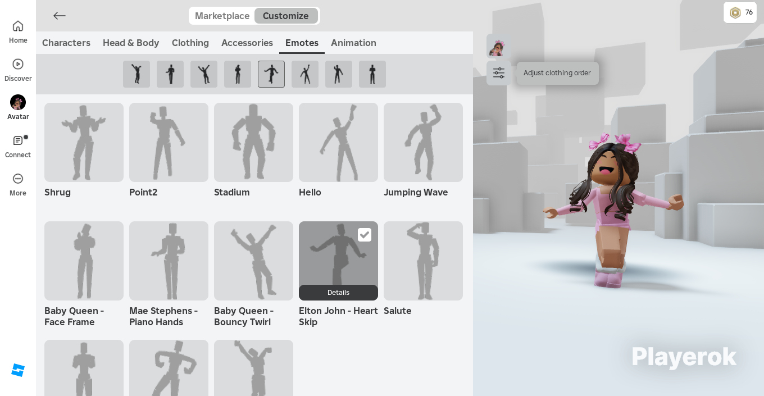764x396 pixels.
Task: Switch to Marketplace mode
Action: click(x=222, y=16)
